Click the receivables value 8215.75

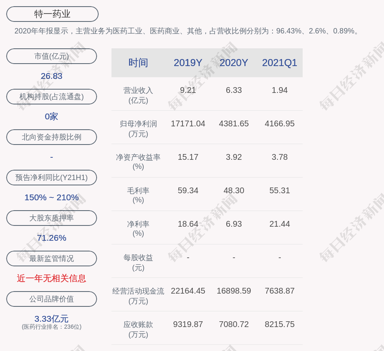280,324
